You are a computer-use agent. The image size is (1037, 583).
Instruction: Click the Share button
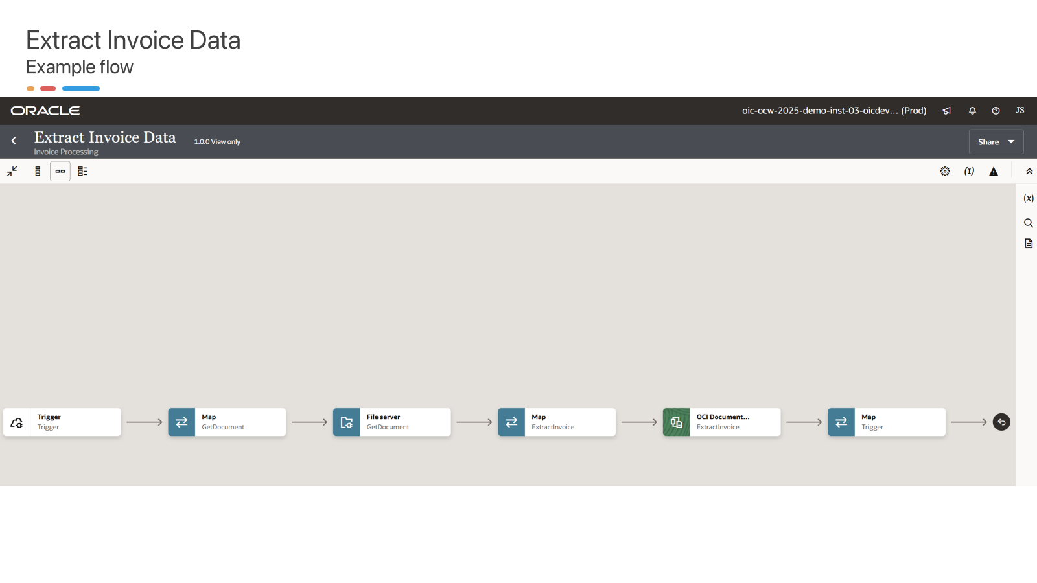point(988,141)
